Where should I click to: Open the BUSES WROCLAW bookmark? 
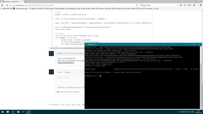(x=6, y=9)
